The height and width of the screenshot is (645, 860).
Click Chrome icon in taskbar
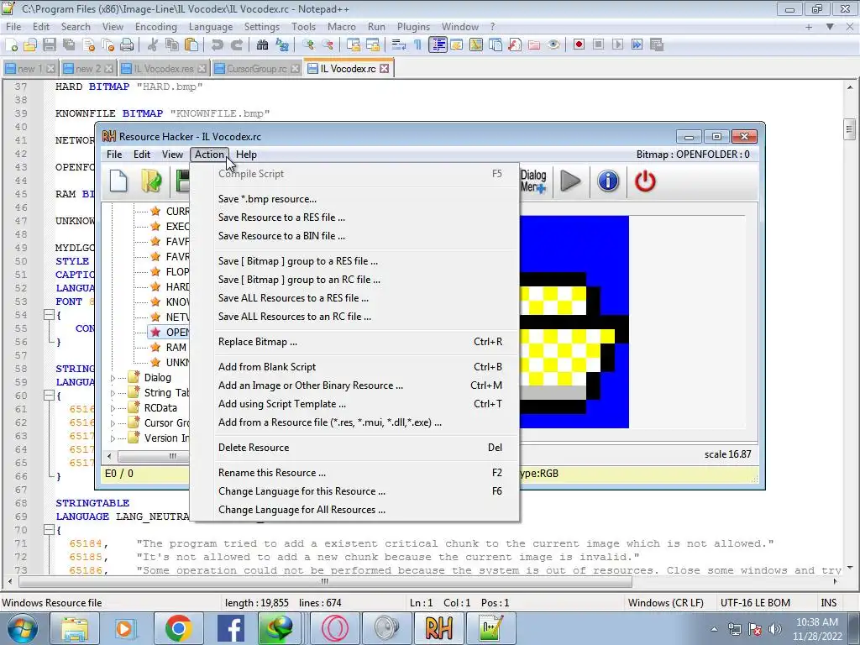click(x=178, y=628)
